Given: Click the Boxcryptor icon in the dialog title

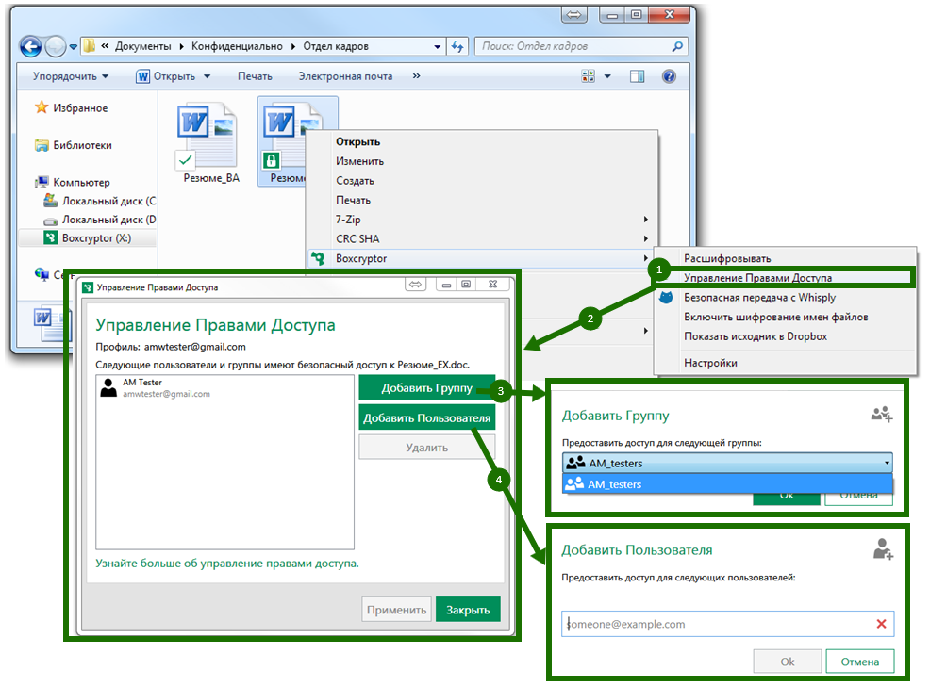Looking at the screenshot, I should pos(88,287).
